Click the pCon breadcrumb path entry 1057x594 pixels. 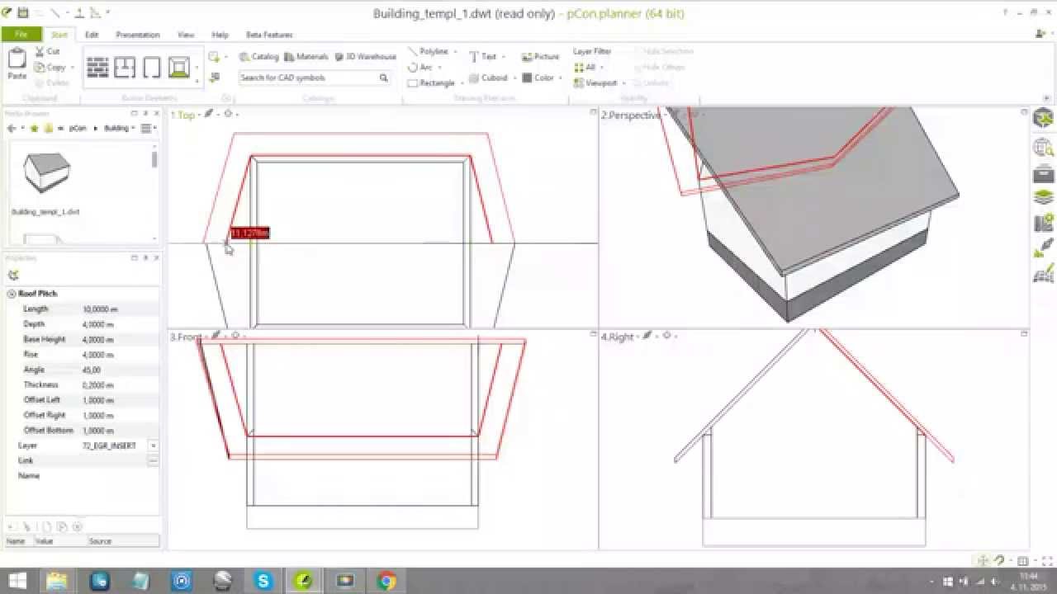[77, 128]
